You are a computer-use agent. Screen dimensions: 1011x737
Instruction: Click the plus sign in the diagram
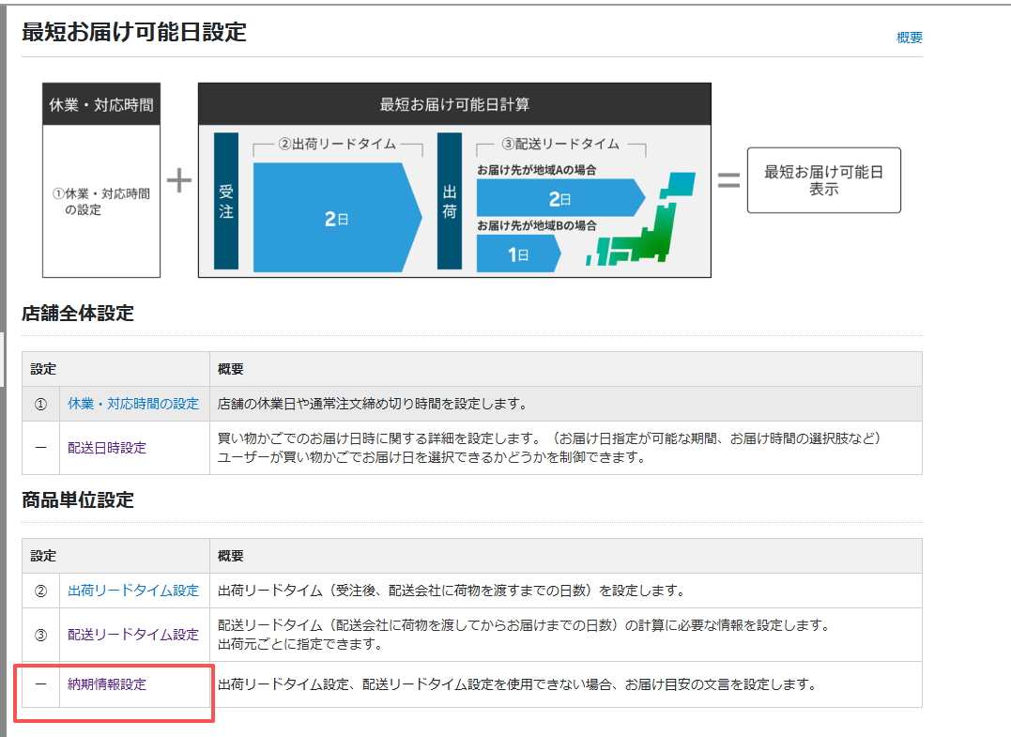179,180
